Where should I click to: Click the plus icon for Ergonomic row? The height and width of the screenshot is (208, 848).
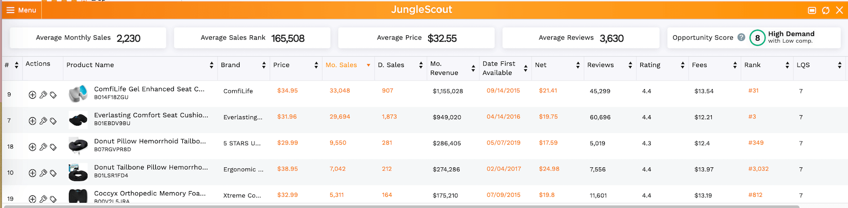click(x=32, y=173)
